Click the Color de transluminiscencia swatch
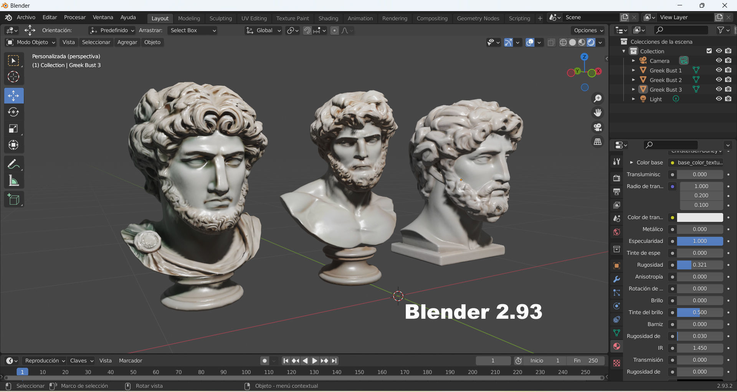 [x=700, y=217]
